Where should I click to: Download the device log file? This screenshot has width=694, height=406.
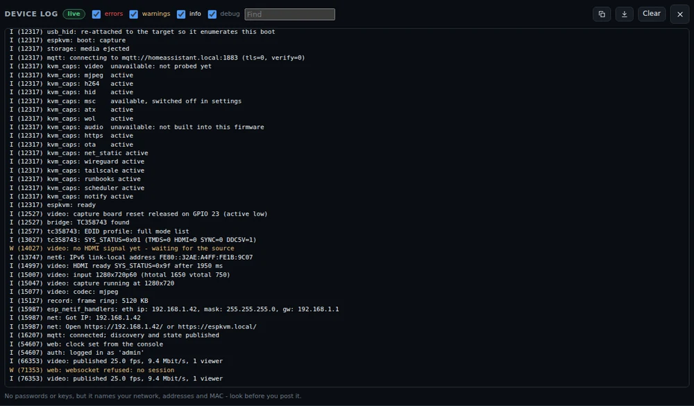click(x=624, y=14)
